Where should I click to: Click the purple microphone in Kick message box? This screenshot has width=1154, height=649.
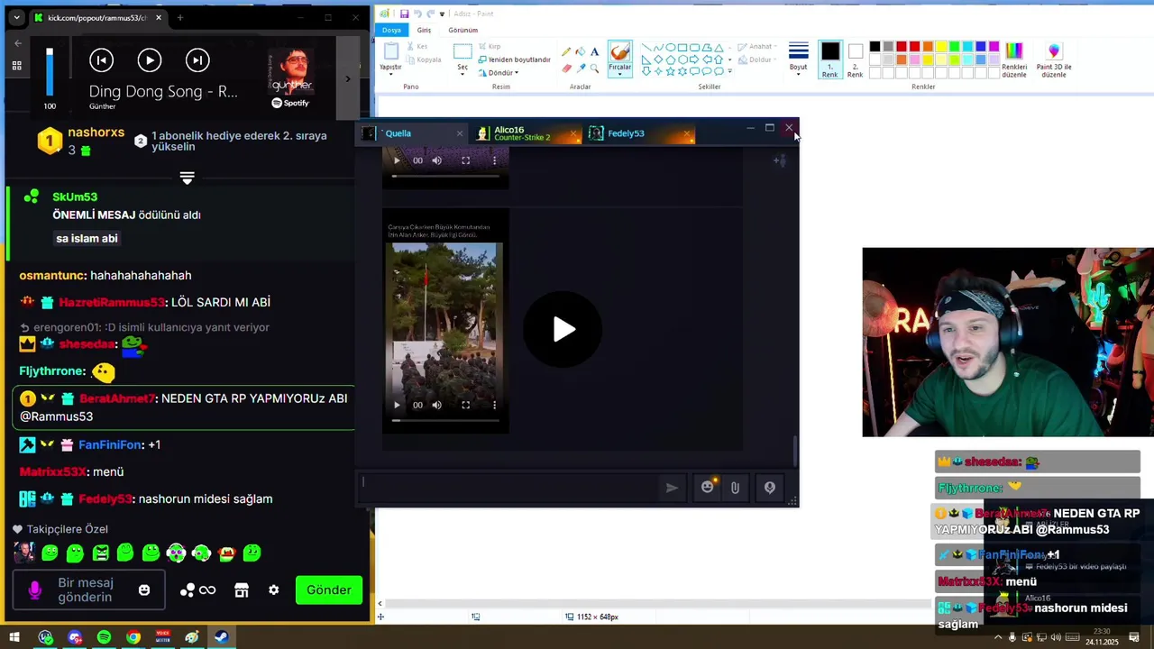[x=35, y=590]
